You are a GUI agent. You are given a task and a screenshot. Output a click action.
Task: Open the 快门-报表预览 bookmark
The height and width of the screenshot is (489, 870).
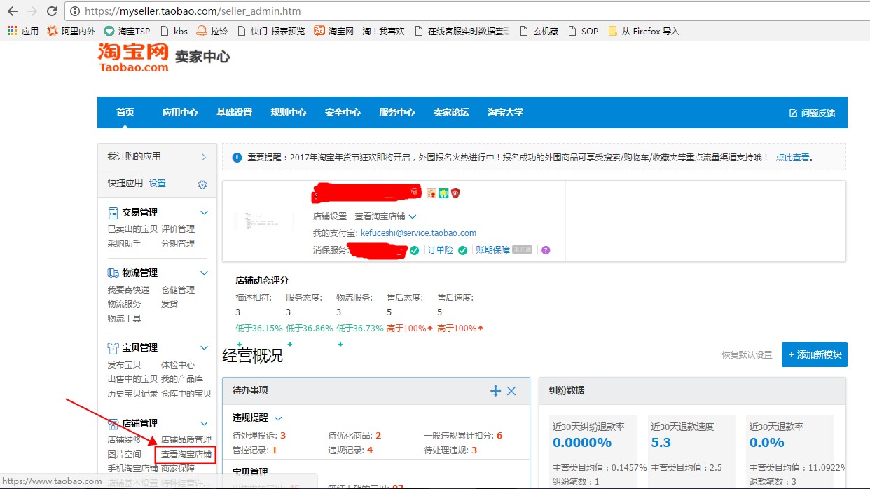(271, 31)
